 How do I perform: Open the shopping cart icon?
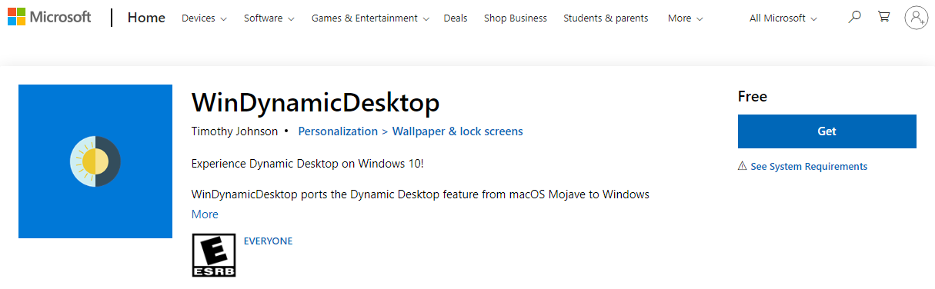pyautogui.click(x=883, y=17)
